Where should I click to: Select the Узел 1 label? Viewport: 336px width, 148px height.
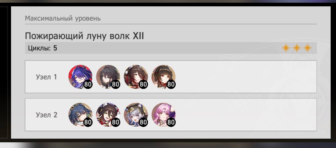pos(47,77)
